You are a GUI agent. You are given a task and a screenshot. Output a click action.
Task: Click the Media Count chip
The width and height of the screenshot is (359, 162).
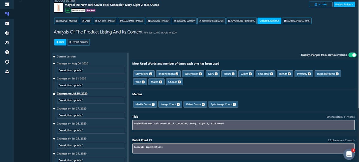point(145,105)
